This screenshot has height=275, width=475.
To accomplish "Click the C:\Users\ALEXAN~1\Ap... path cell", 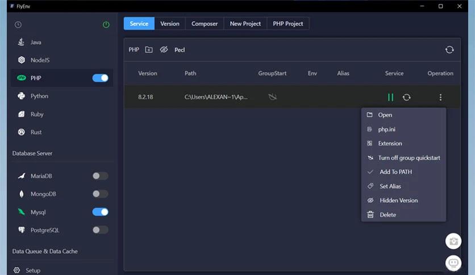I will pos(216,97).
